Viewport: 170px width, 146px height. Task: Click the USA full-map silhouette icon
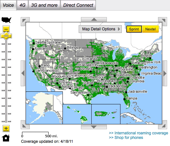click(x=6, y=20)
